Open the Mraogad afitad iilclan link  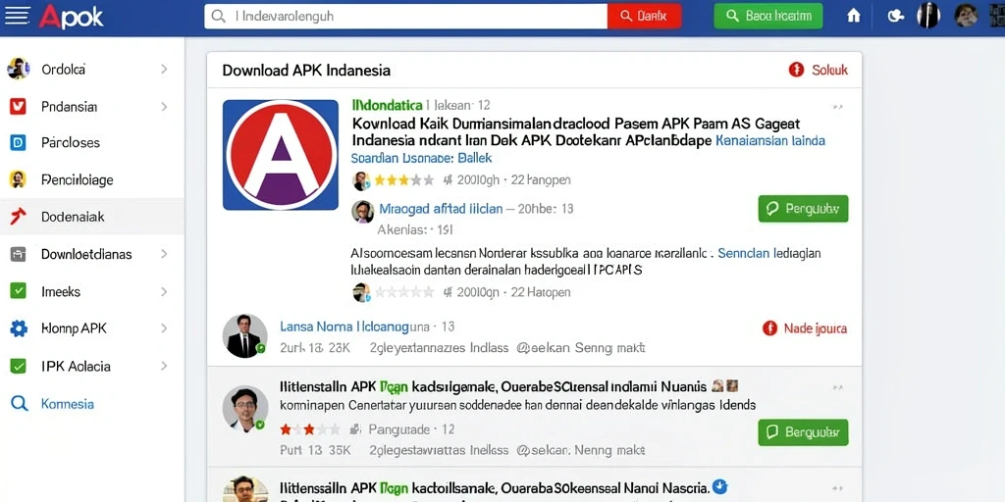[441, 209]
